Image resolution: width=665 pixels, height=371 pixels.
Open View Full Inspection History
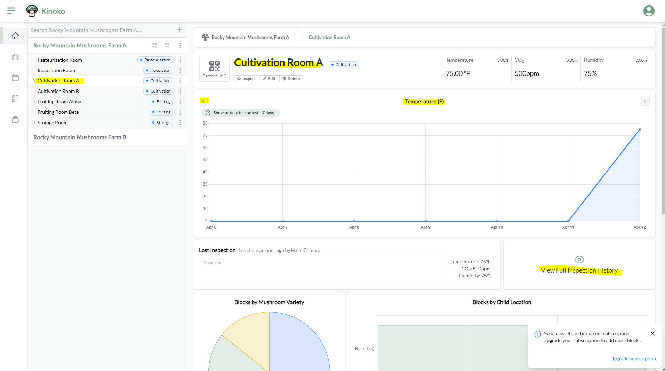[579, 270]
